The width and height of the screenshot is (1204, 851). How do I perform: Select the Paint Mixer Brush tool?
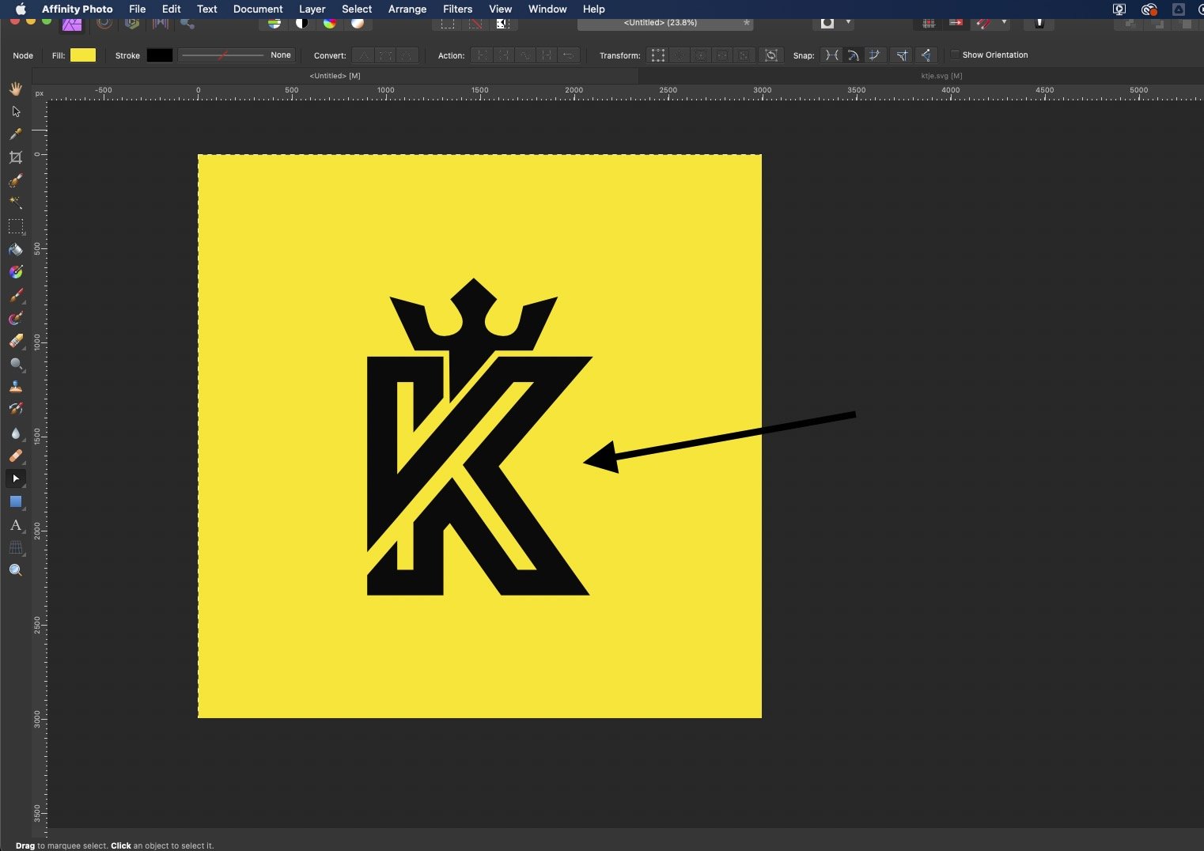(16, 318)
